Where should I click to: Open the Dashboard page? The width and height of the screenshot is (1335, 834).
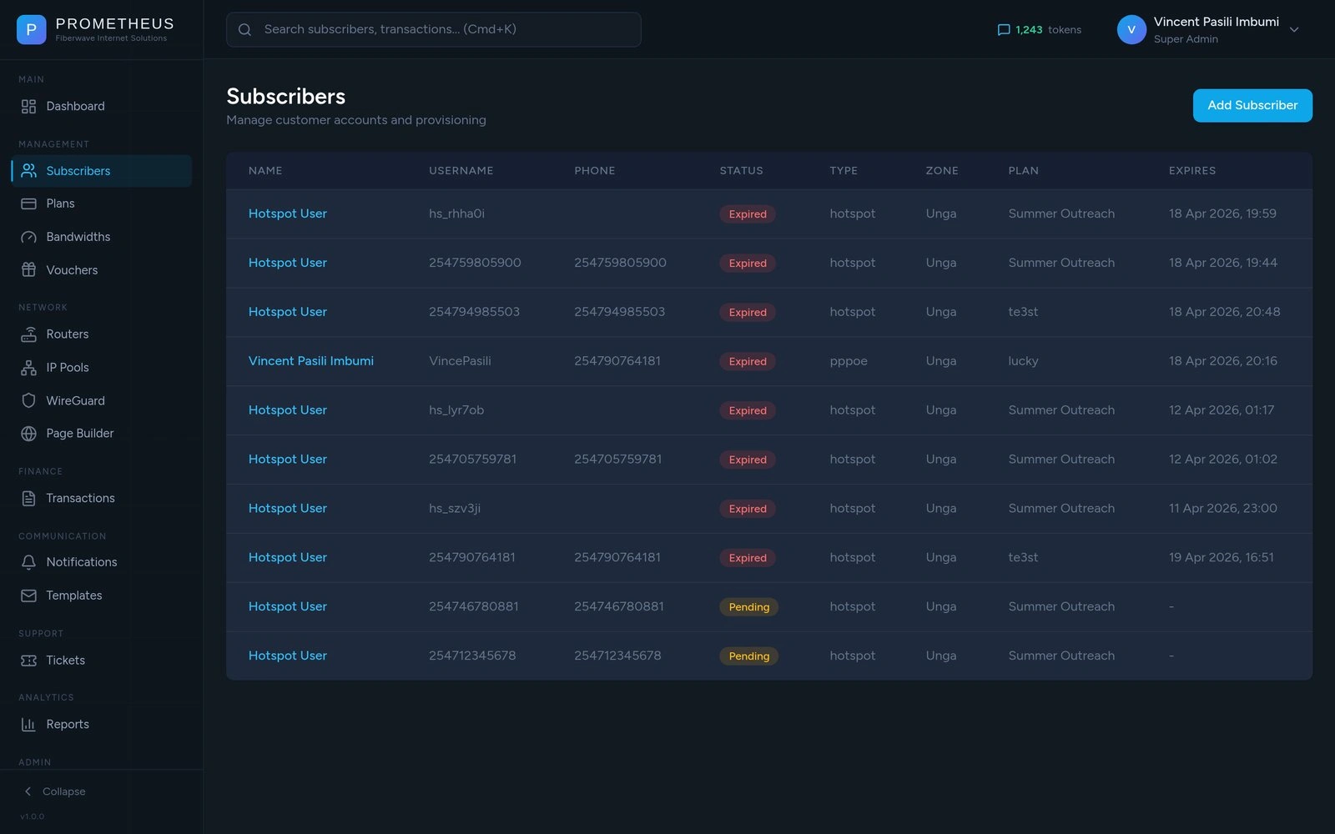tap(102, 107)
